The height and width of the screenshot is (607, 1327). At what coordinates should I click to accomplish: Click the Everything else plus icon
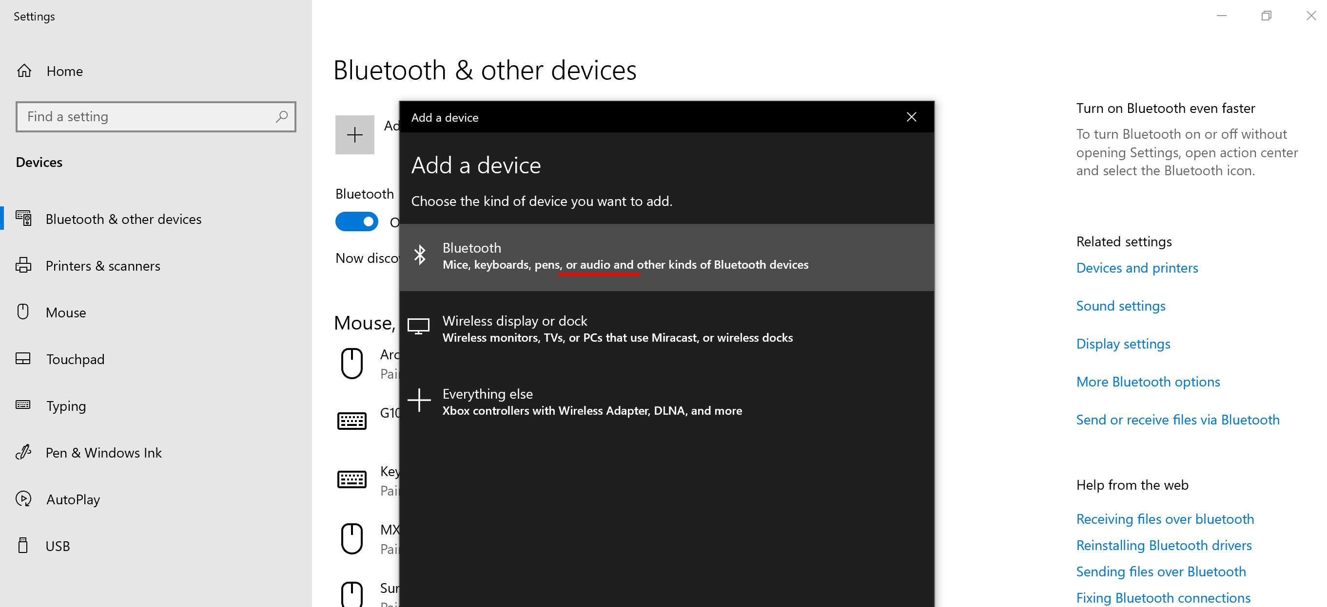(x=419, y=400)
